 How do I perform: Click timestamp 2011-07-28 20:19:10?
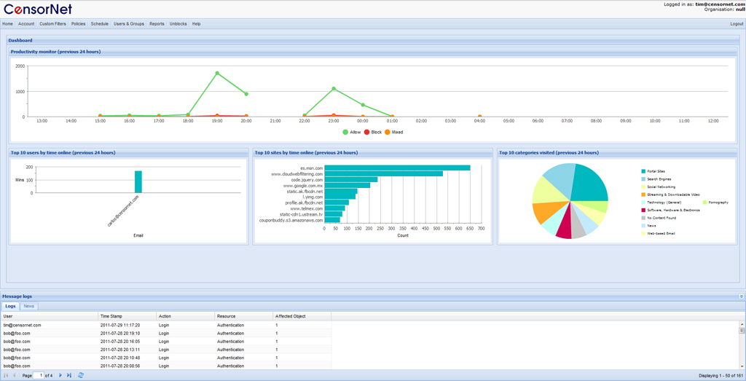tap(120, 333)
